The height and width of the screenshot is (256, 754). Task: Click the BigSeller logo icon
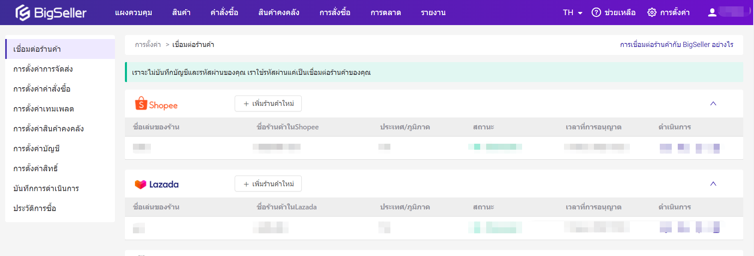tap(23, 13)
